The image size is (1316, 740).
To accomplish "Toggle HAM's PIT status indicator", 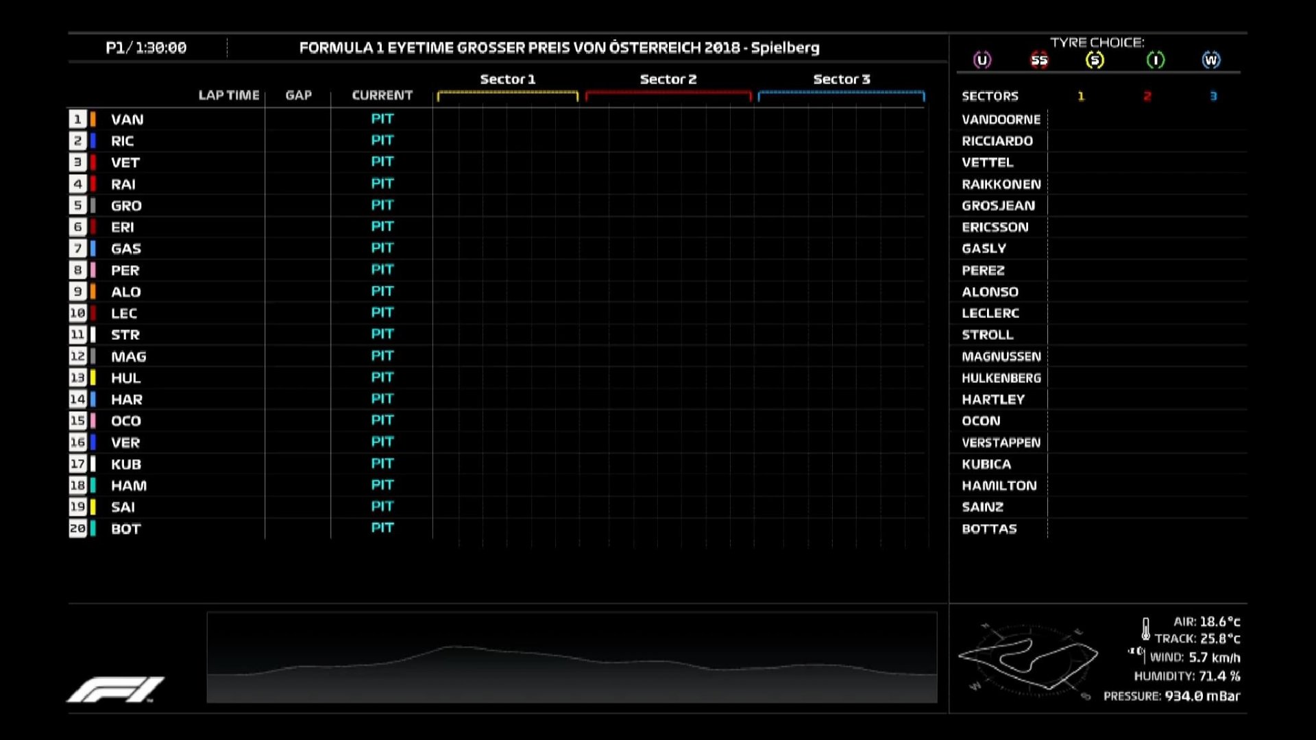I will (x=381, y=485).
